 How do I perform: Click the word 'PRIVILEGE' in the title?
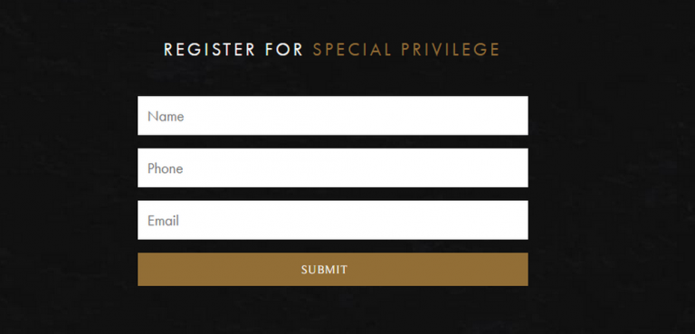coord(451,50)
